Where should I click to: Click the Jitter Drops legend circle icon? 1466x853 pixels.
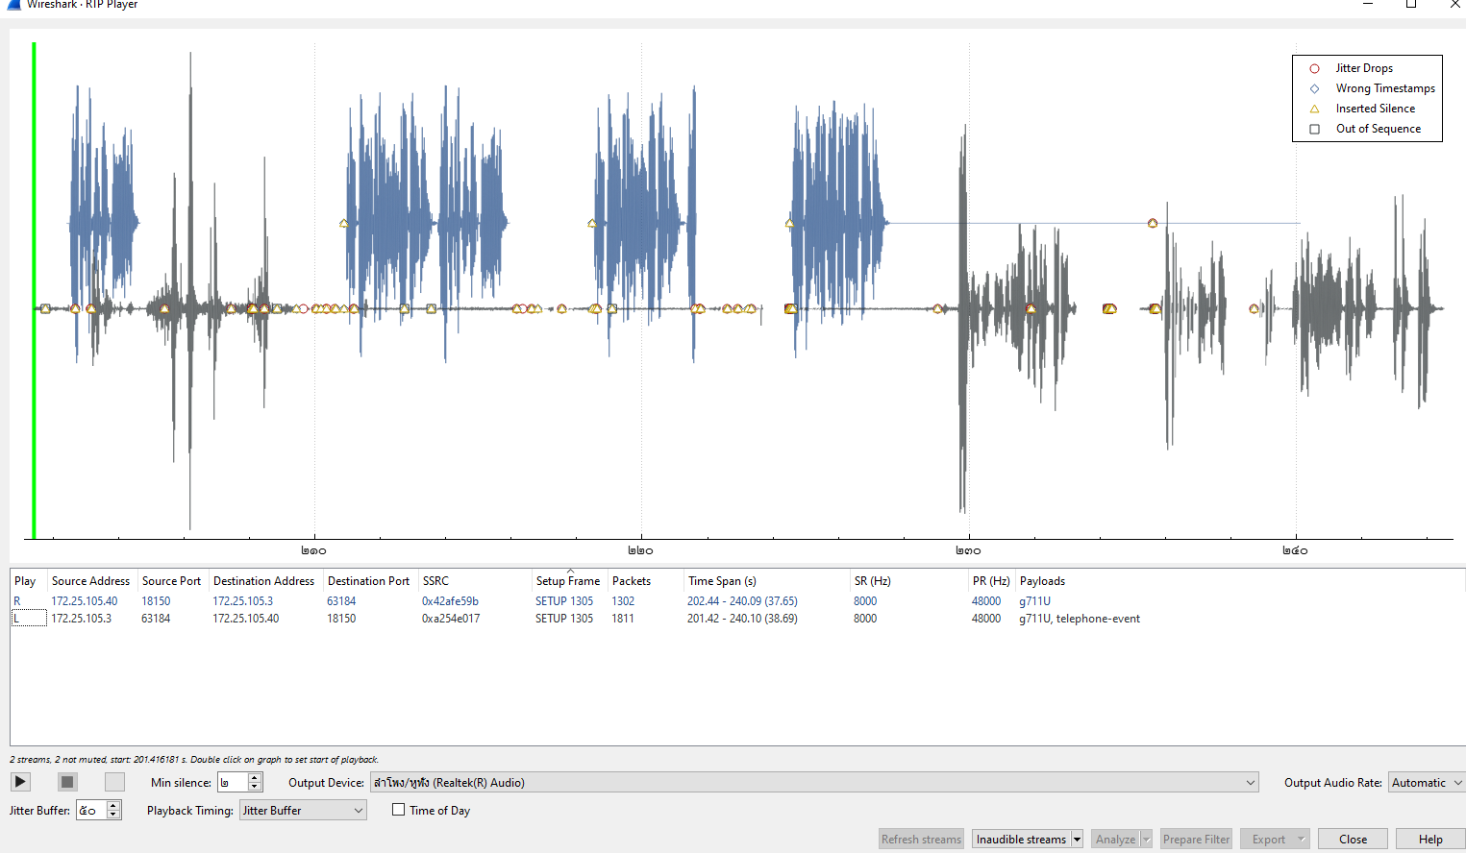click(x=1314, y=68)
